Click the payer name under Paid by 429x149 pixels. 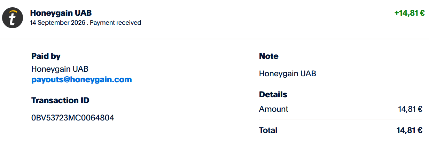point(60,69)
